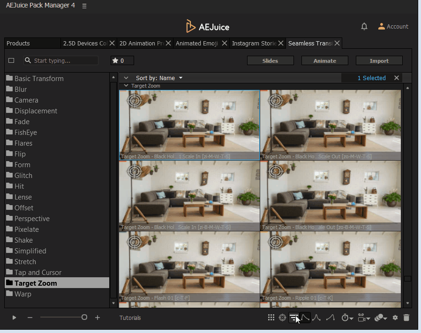Select Target Zoom Flash 01 thumbnail
The height and width of the screenshot is (333, 421).
click(189, 266)
